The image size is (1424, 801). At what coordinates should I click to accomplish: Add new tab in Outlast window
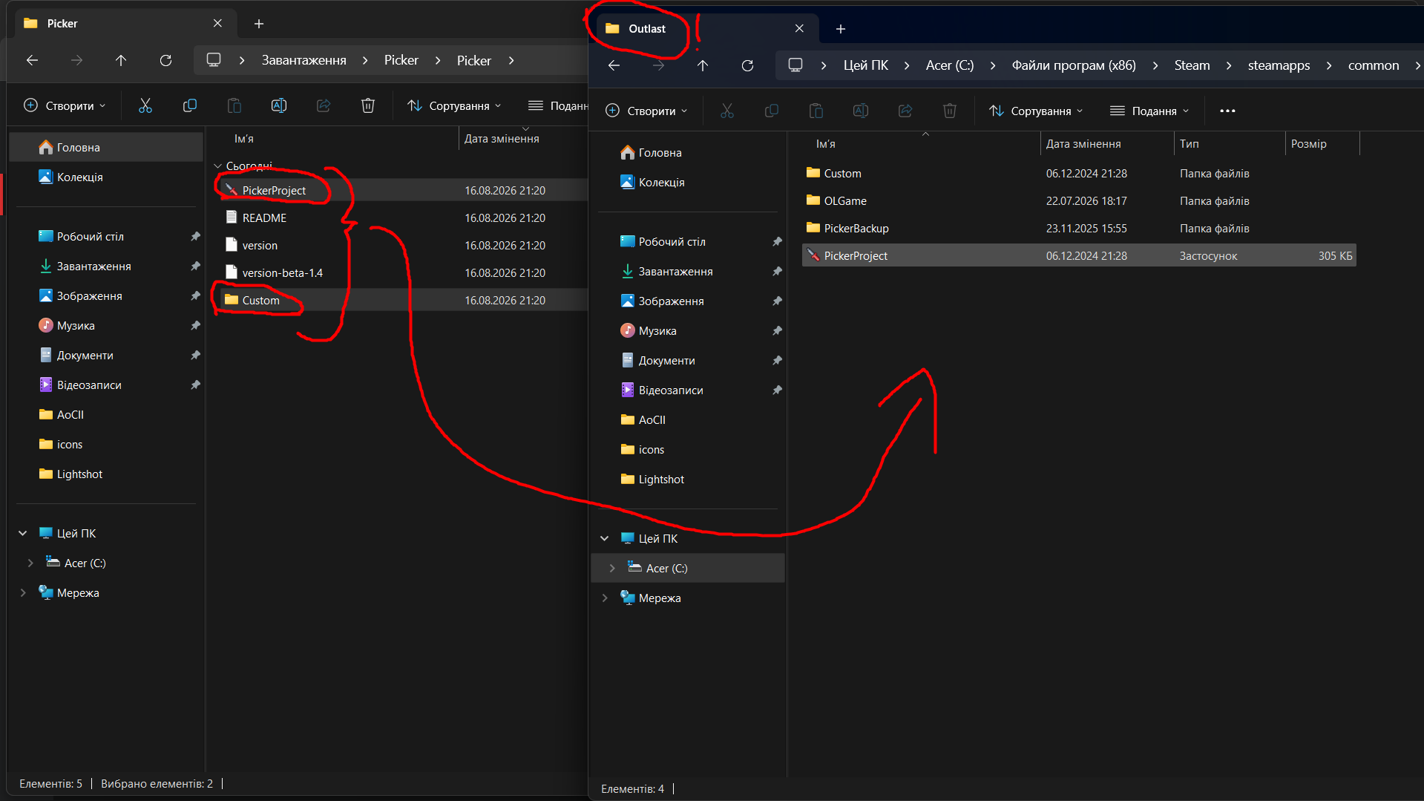coord(840,29)
